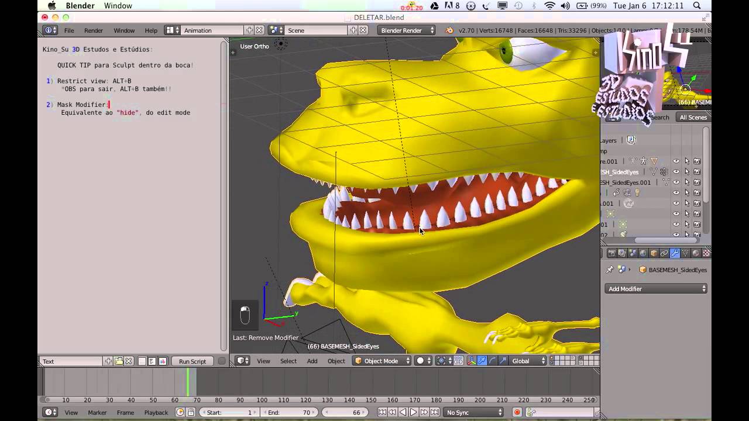Viewport: 749px width, 421px height.
Task: Toggle the timeline range lock icon
Action: pyautogui.click(x=191, y=412)
